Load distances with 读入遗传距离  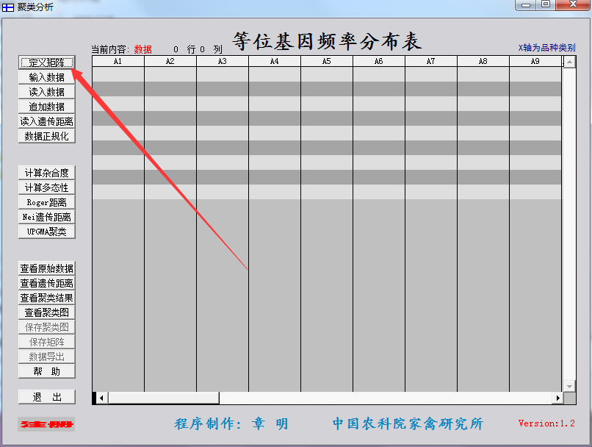click(47, 121)
